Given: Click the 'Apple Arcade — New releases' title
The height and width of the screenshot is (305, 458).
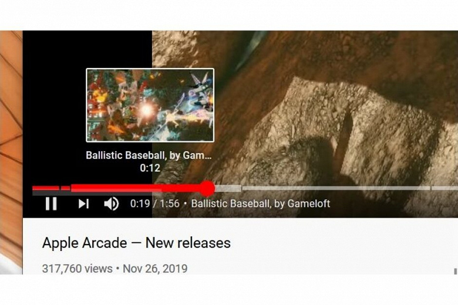Looking at the screenshot, I should (136, 243).
